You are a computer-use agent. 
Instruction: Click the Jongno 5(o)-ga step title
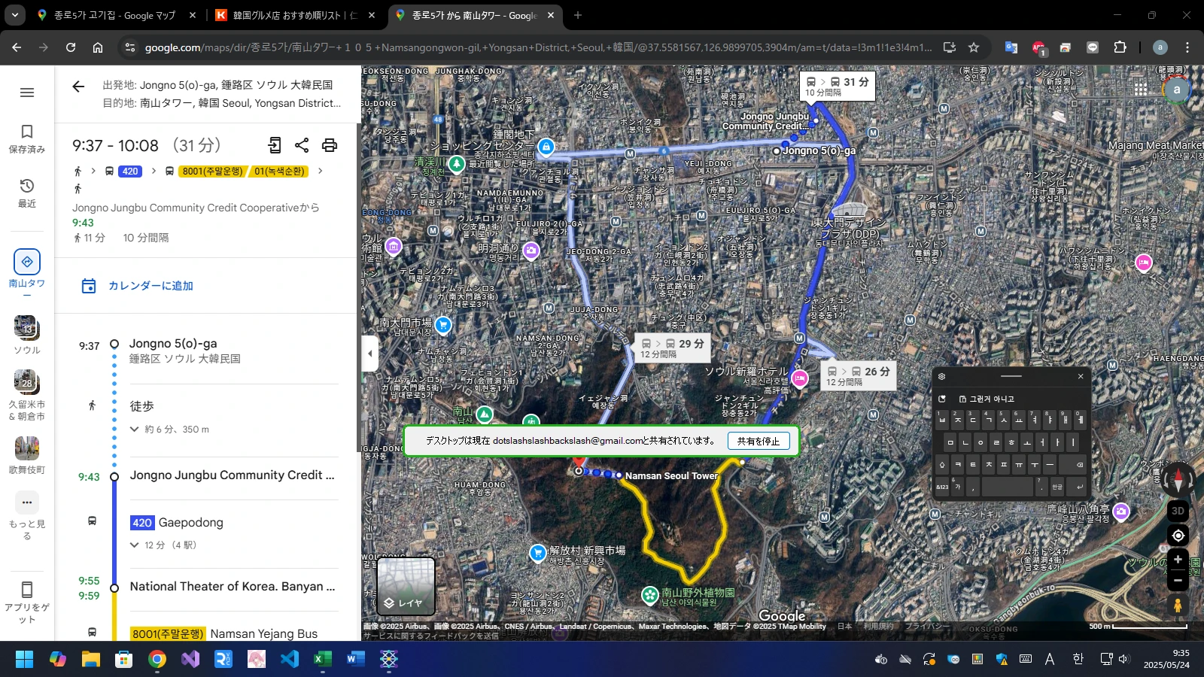click(x=173, y=344)
